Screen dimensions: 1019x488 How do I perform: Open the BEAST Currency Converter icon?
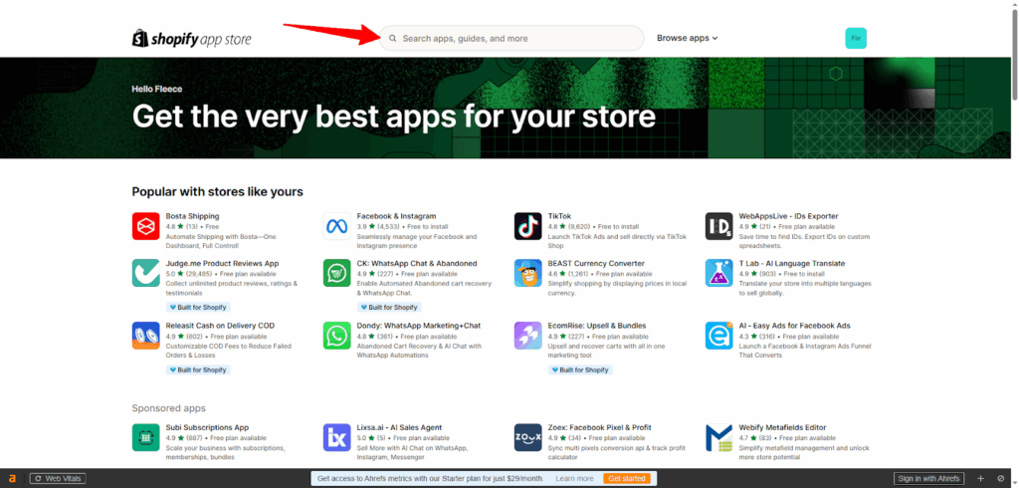click(x=527, y=273)
